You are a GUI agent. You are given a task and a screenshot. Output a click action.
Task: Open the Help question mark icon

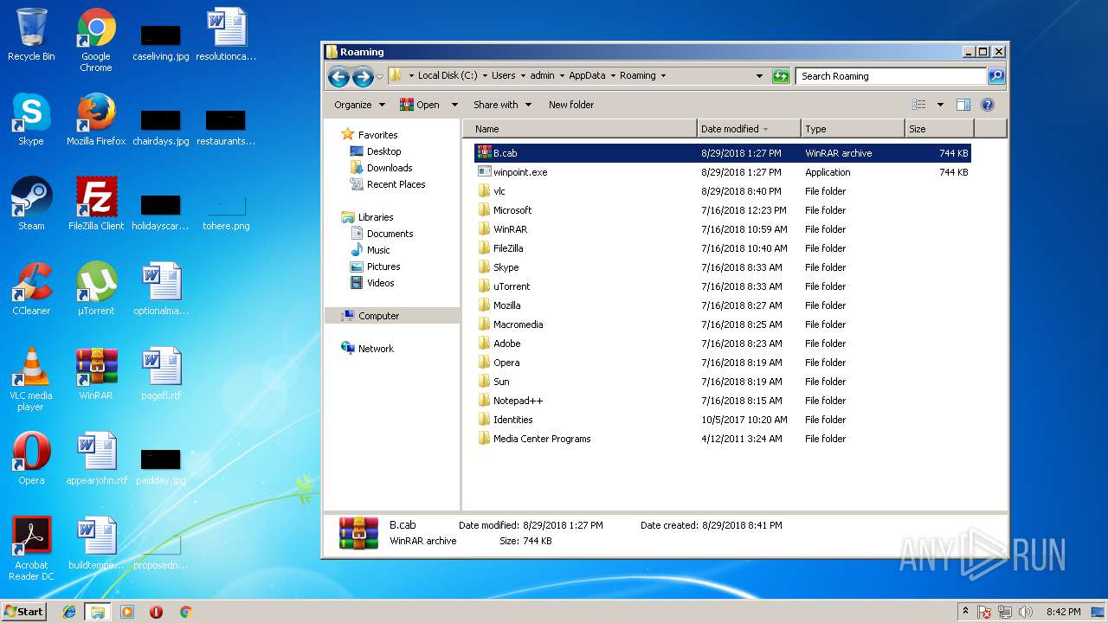(x=988, y=105)
